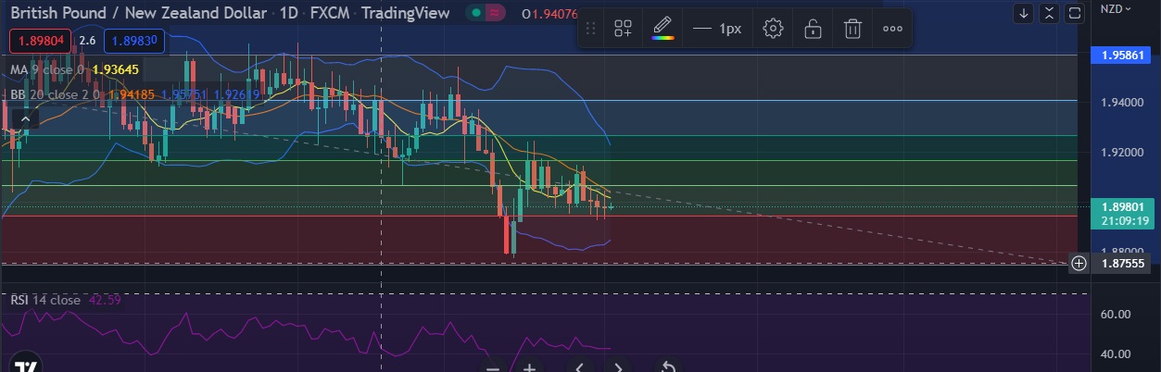Select the BB 20 close 2 indicator legend

coord(57,93)
